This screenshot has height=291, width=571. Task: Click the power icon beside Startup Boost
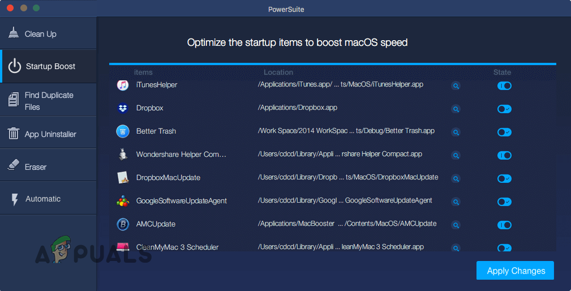15,66
